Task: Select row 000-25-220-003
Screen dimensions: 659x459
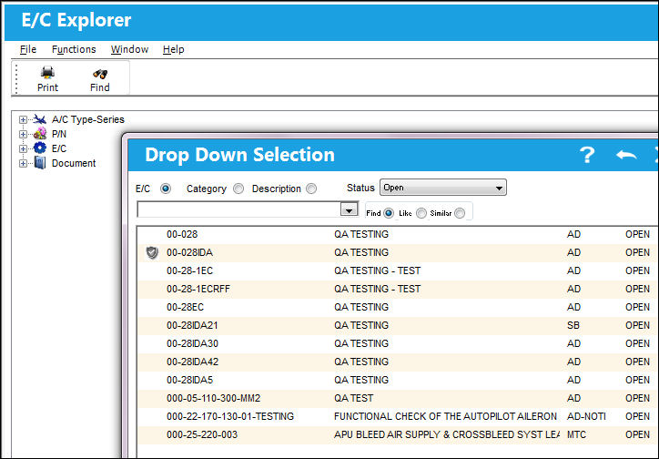Action: [398, 434]
